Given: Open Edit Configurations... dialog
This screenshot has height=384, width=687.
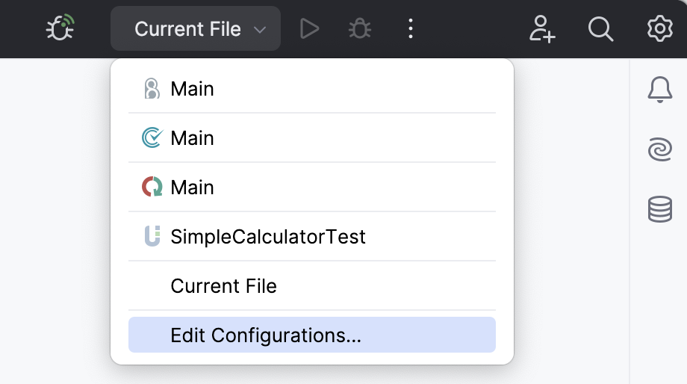Looking at the screenshot, I should coord(266,335).
